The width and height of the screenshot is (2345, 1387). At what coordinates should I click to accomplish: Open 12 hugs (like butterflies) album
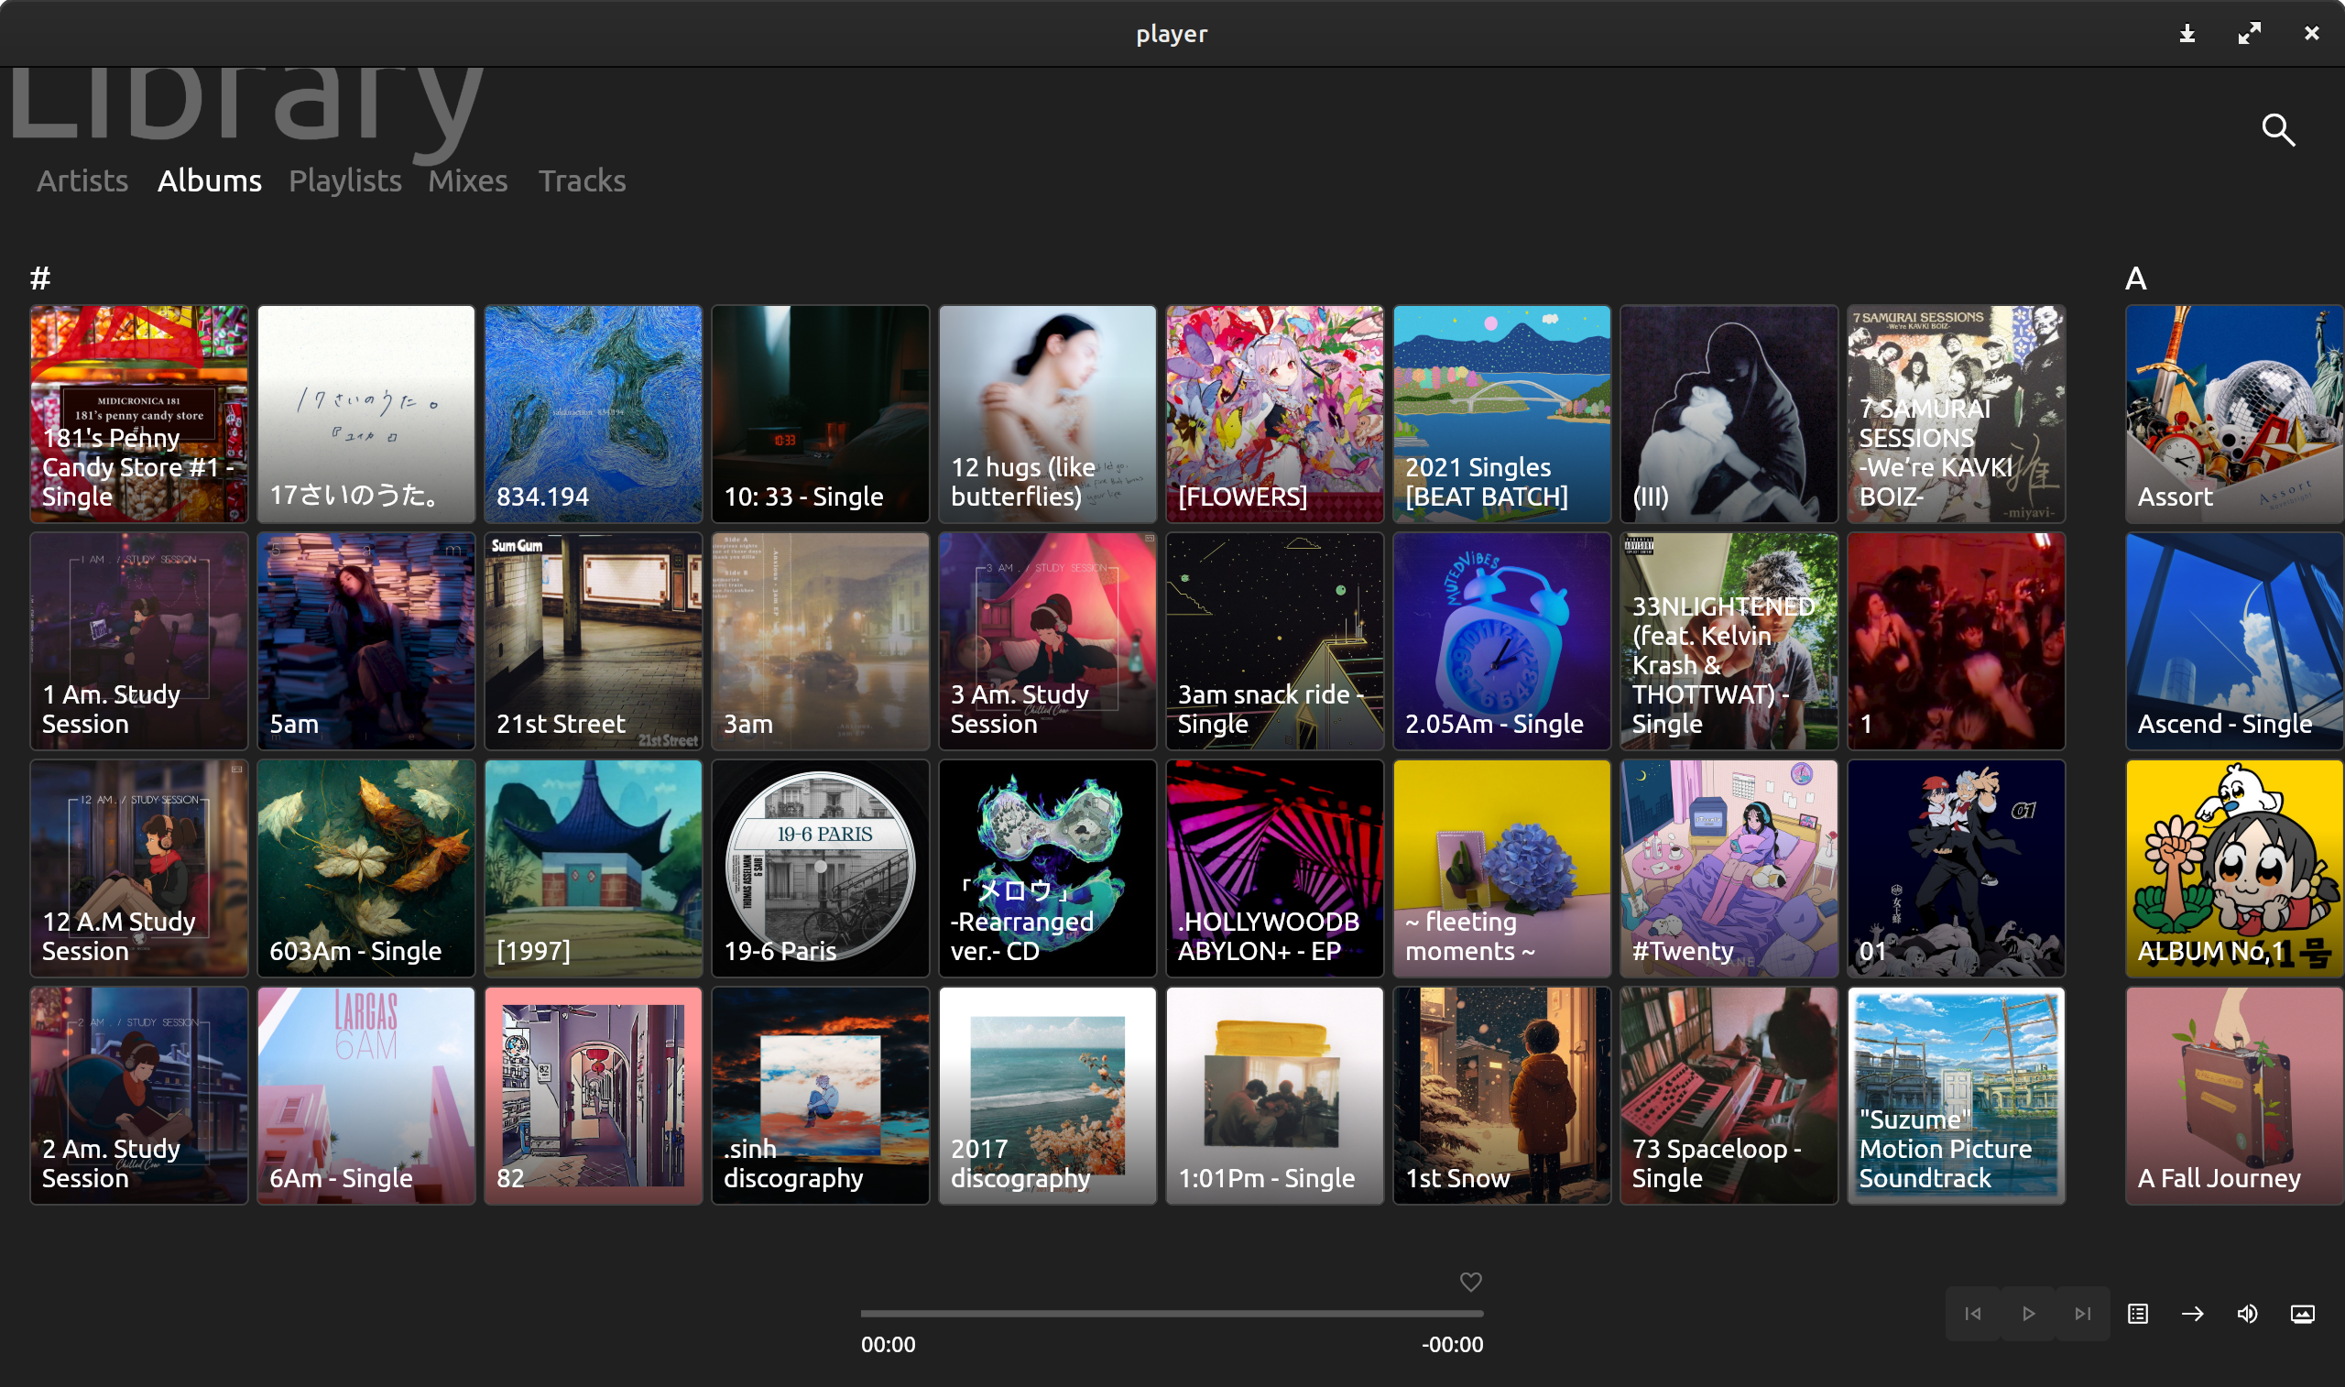coord(1047,414)
